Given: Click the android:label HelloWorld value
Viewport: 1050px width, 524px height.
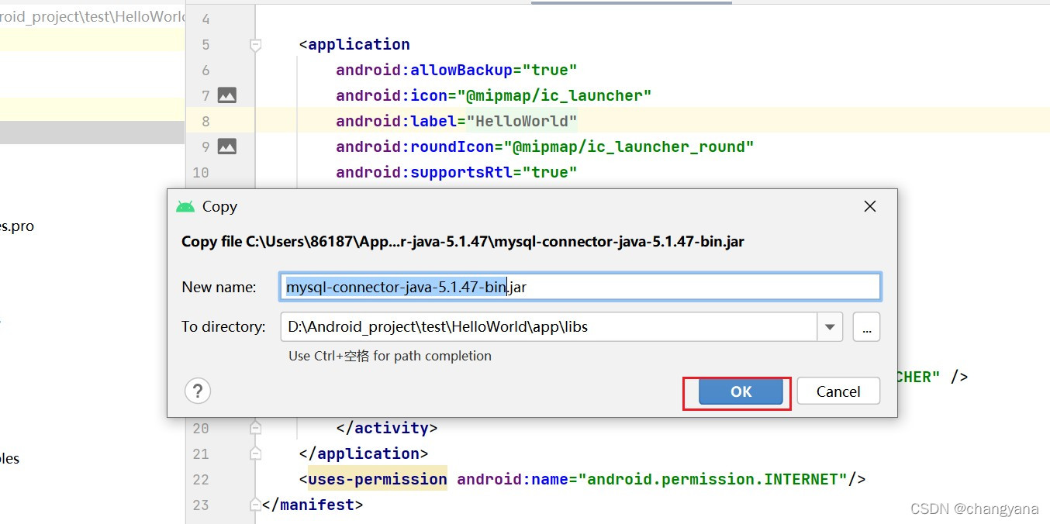Looking at the screenshot, I should (526, 121).
